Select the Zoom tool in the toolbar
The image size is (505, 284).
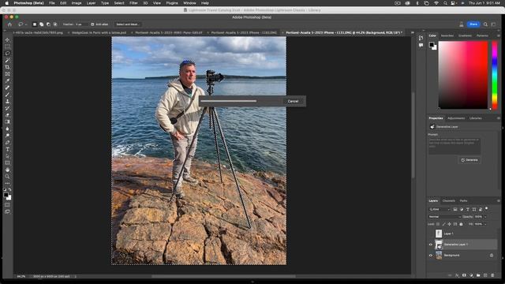tap(7, 177)
